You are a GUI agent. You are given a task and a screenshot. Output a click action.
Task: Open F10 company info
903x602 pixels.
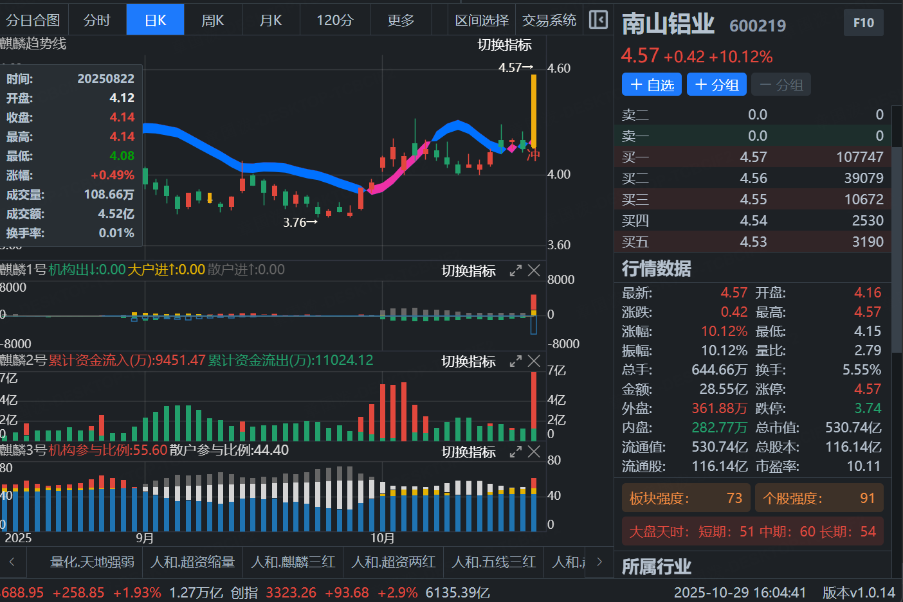tap(863, 23)
